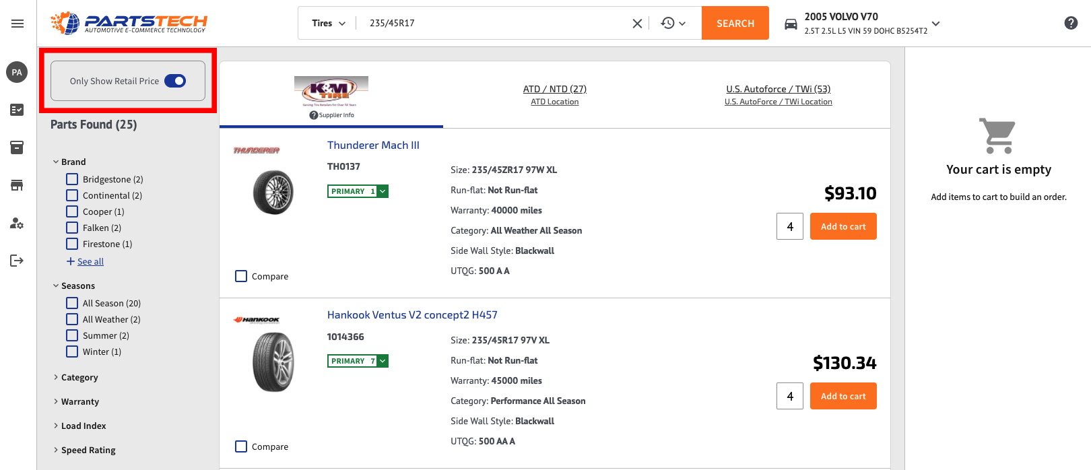Check the Continental brand filter
The width and height of the screenshot is (1091, 470).
[72, 195]
